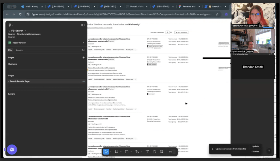280x161 pixels.
Task: Add a new page with plus icon
Action: 83,58
